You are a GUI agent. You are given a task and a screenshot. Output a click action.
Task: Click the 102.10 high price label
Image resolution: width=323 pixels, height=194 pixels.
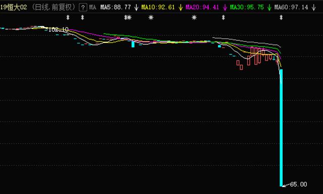tap(59, 30)
